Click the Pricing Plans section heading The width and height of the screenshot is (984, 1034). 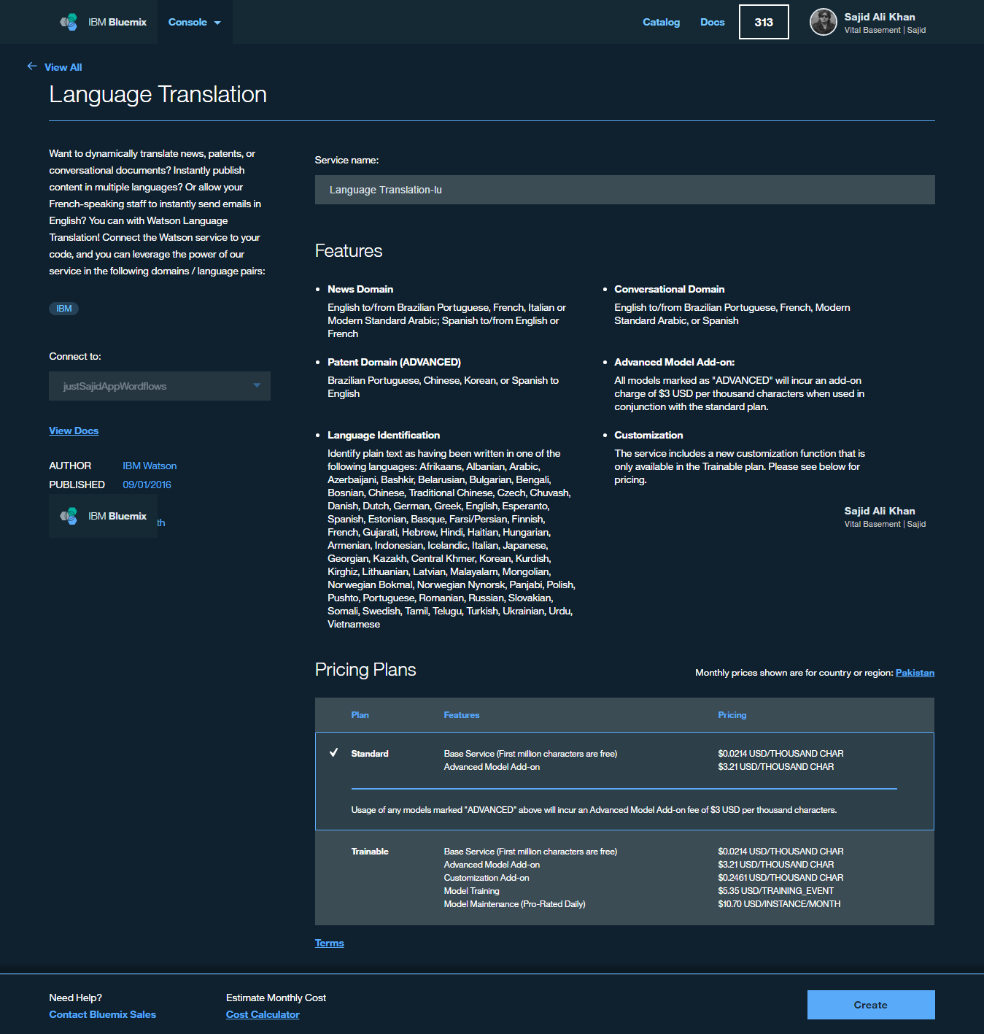point(365,670)
